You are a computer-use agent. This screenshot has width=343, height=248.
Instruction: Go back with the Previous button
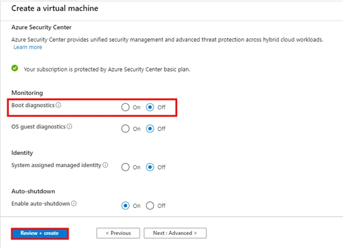tap(118, 233)
